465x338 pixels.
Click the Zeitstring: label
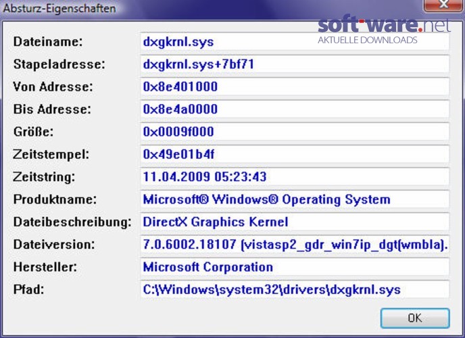44,177
